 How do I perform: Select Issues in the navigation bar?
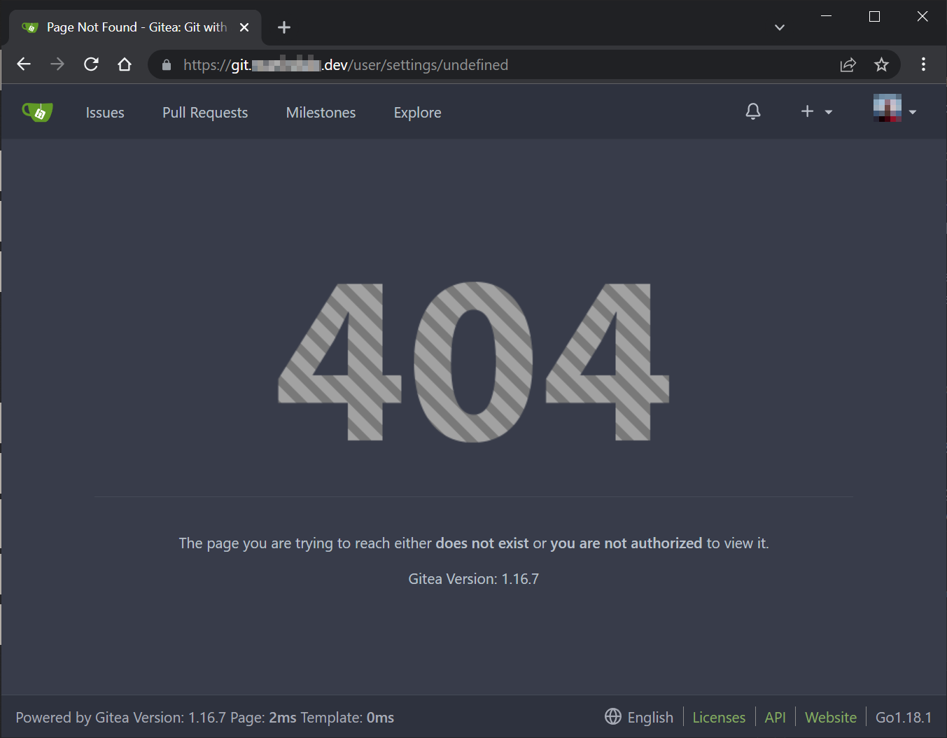(x=104, y=112)
